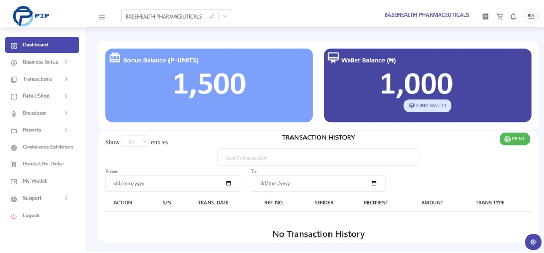Select BASEHEALTH PHARMACEUTICALS combo box text
Viewport: 544px width, 253px height.
click(163, 17)
